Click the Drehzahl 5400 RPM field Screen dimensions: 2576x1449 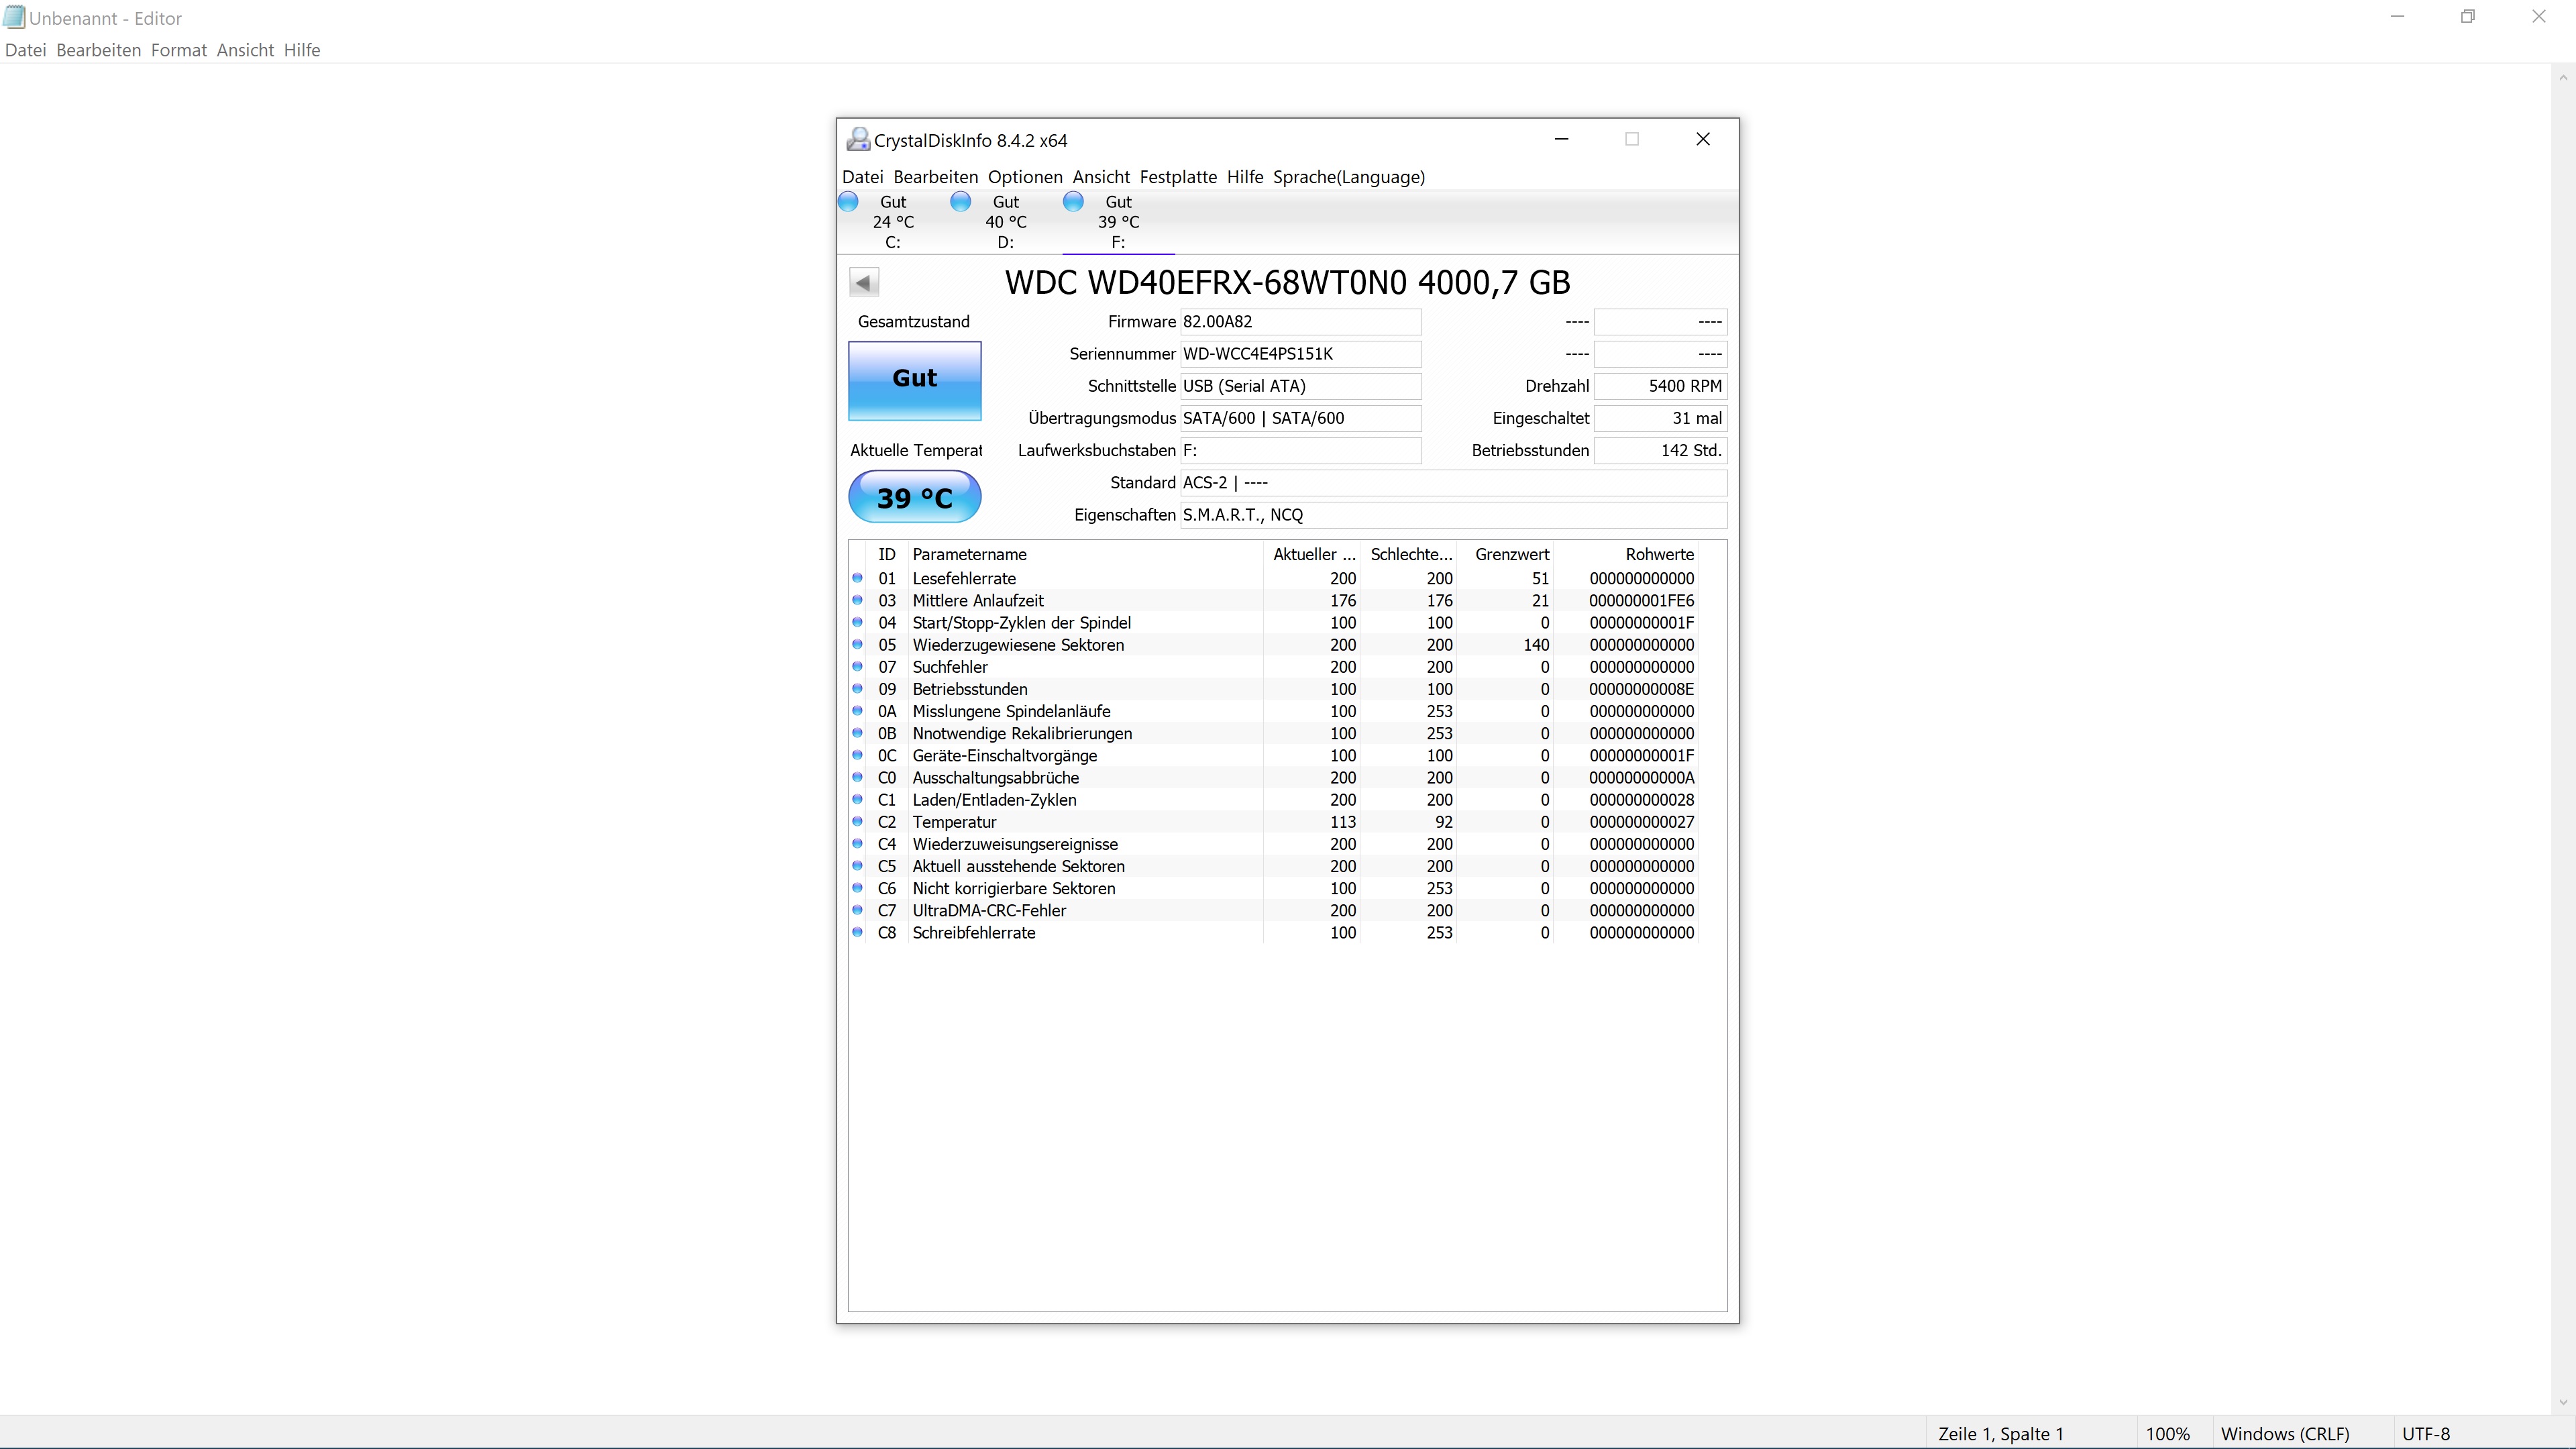click(x=1660, y=386)
